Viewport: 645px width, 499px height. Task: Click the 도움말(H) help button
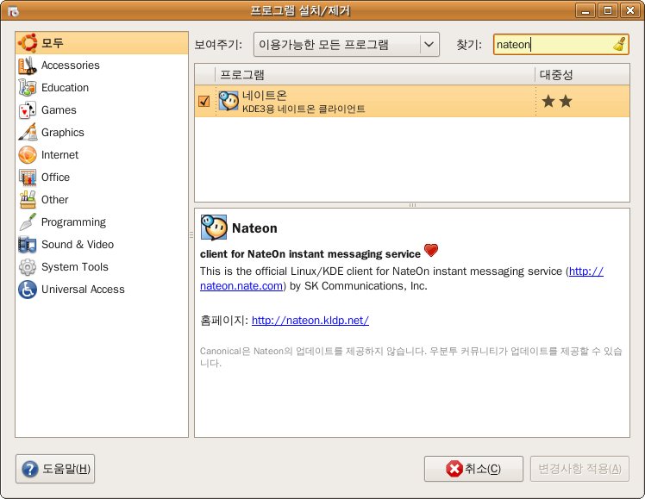click(x=55, y=469)
